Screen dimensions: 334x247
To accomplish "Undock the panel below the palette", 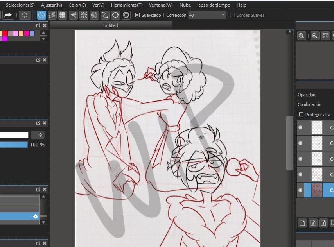I will click(x=38, y=60).
